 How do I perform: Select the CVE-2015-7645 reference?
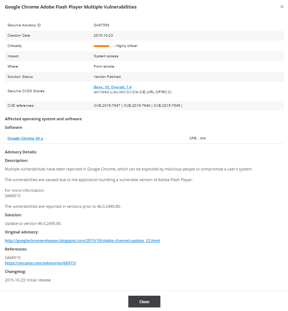pyautogui.click(x=167, y=106)
